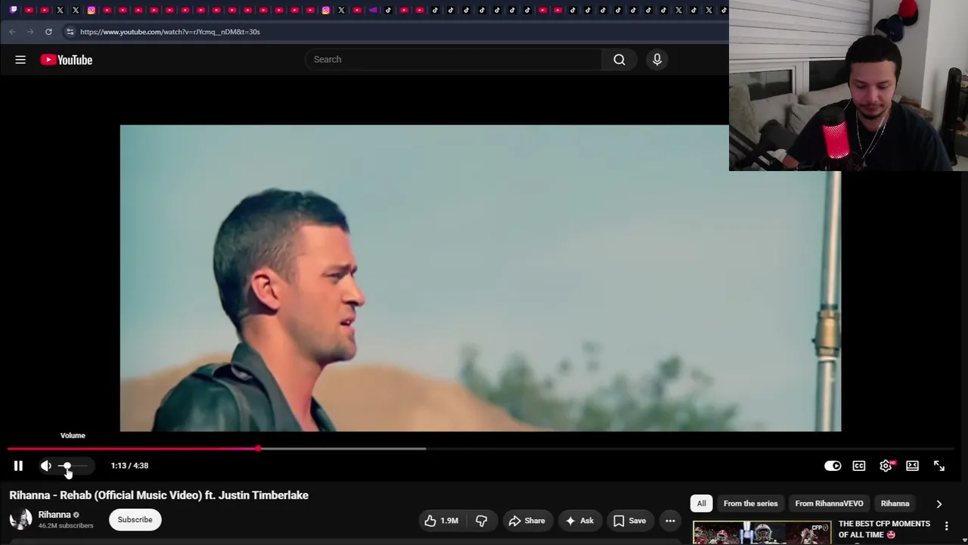Click the Ask button
The height and width of the screenshot is (545, 968).
pyautogui.click(x=579, y=521)
